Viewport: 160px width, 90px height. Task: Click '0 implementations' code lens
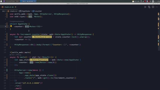click(17, 21)
